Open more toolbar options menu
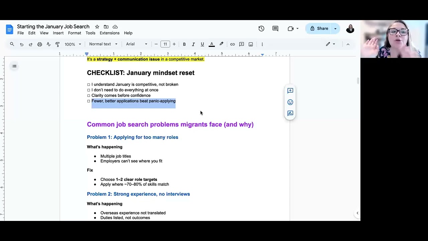The width and height of the screenshot is (428, 241). (262, 44)
